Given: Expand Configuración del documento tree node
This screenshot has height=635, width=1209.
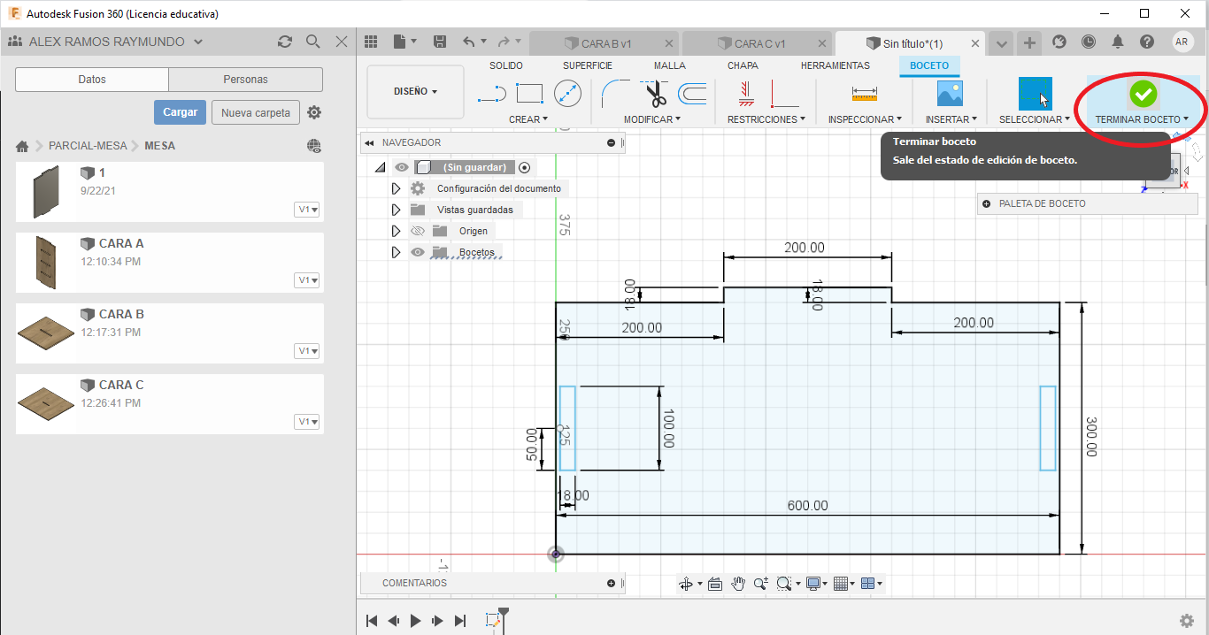Looking at the screenshot, I should [396, 188].
